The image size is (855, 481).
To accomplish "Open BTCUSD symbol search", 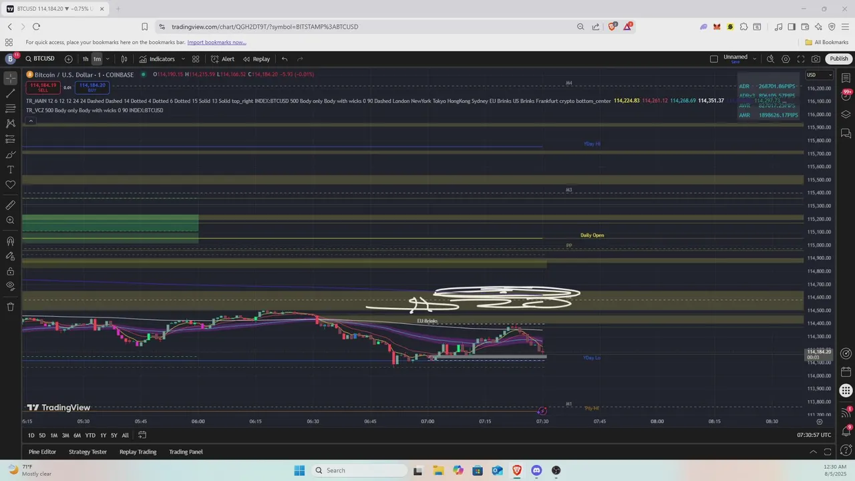I will pos(40,59).
